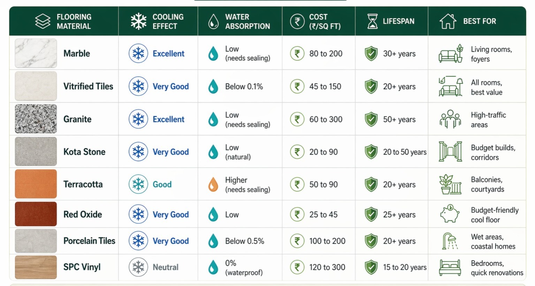535x286 pixels.
Task: Click the bed icon in SPC Vinyl row
Action: tap(450, 267)
